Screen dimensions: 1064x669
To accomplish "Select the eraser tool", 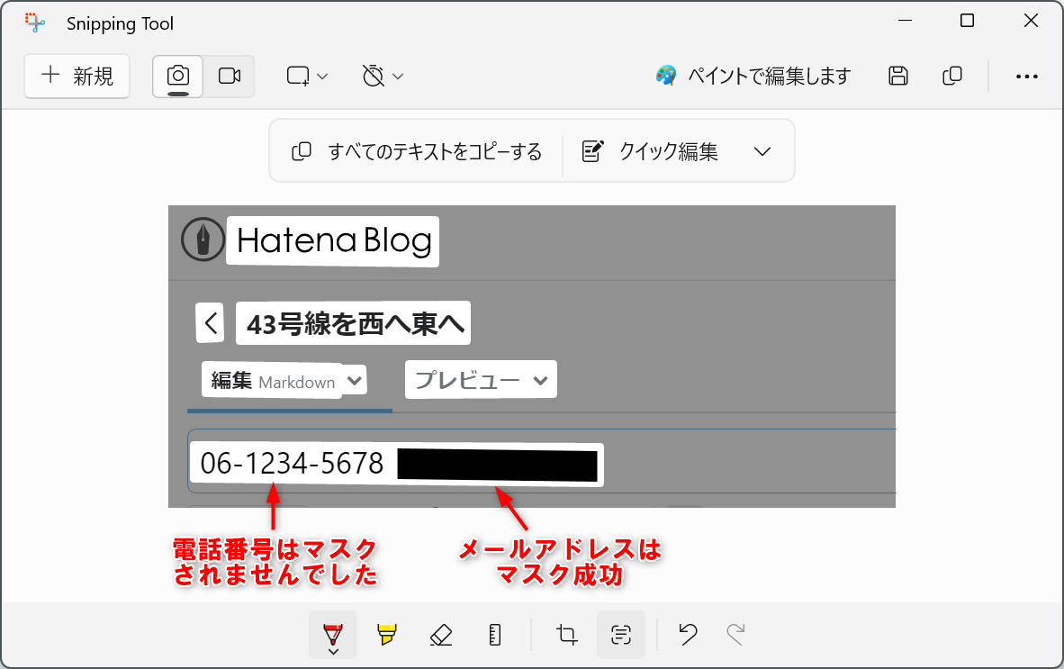I will (x=441, y=635).
